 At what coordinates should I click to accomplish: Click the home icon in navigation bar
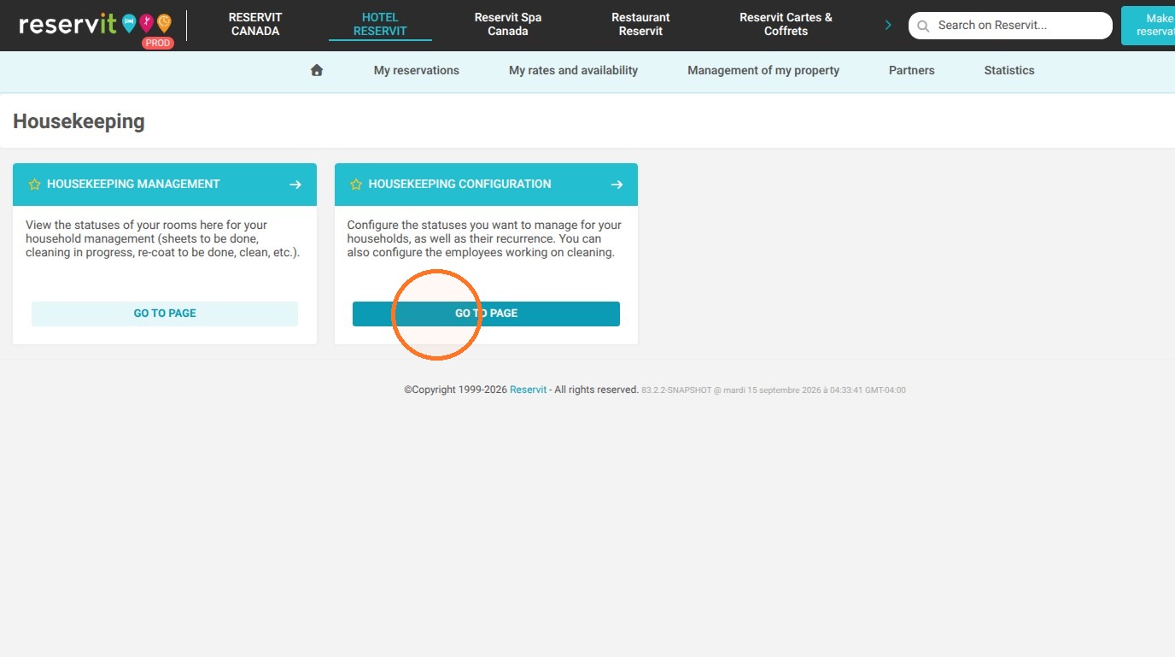pos(317,71)
